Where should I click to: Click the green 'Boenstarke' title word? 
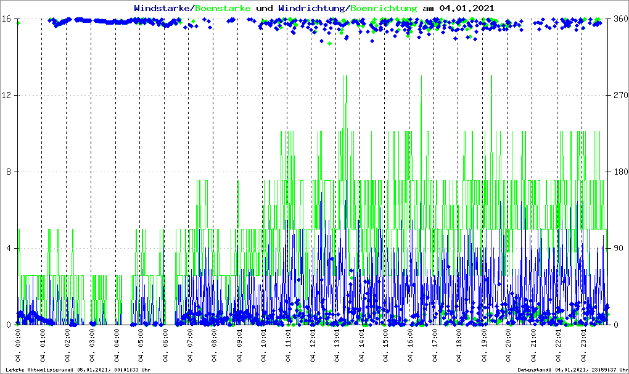223,8
